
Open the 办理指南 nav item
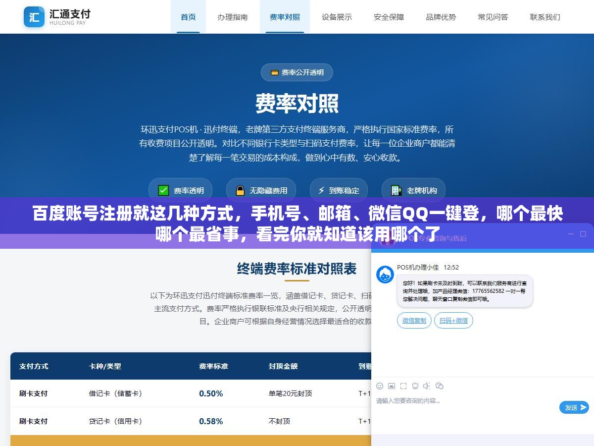(233, 17)
